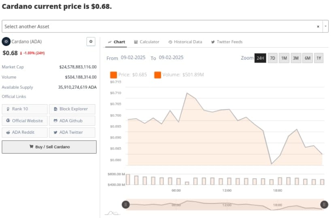Open the Historical Data tab
The image size is (334, 218).
coord(185,42)
